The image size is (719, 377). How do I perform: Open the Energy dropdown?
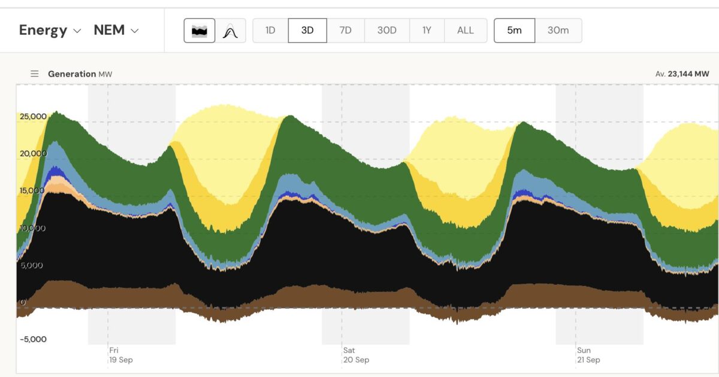click(50, 31)
